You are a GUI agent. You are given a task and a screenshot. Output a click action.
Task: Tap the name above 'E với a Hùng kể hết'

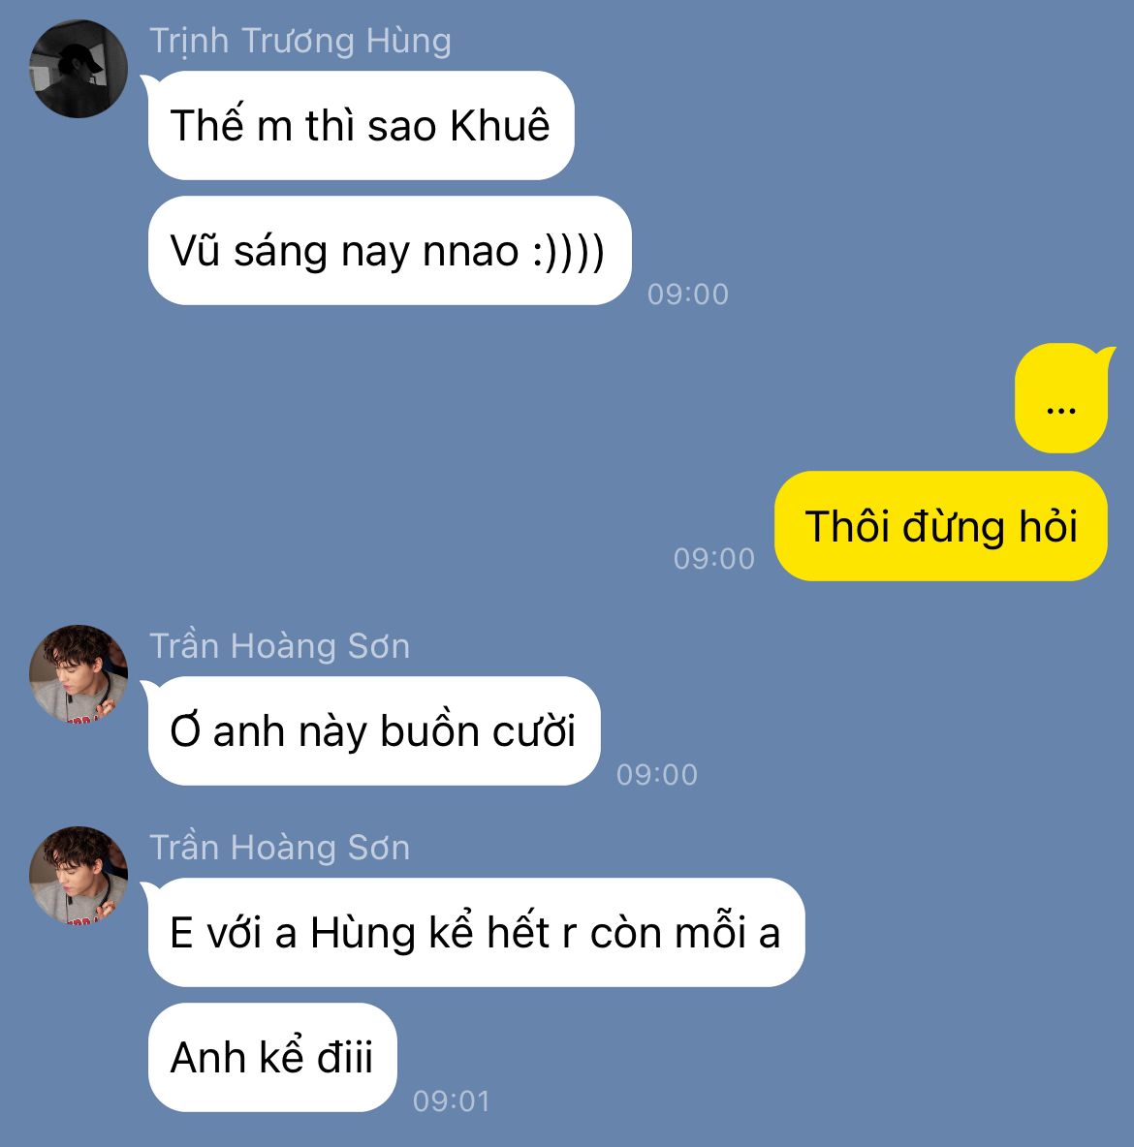280,847
